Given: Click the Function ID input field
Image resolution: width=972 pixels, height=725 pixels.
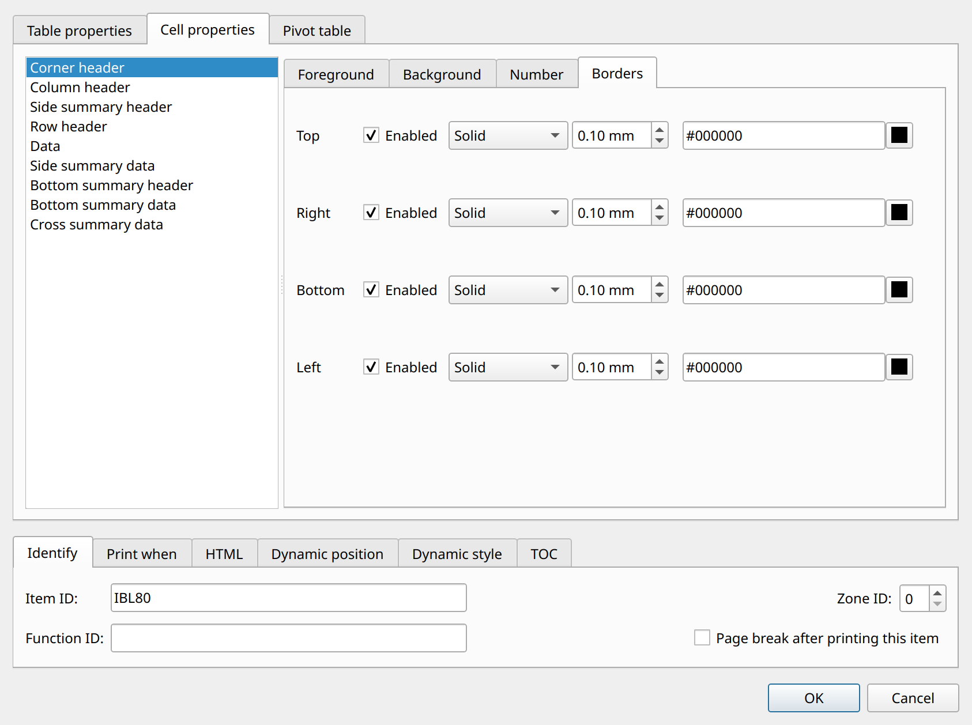Looking at the screenshot, I should click(x=289, y=638).
